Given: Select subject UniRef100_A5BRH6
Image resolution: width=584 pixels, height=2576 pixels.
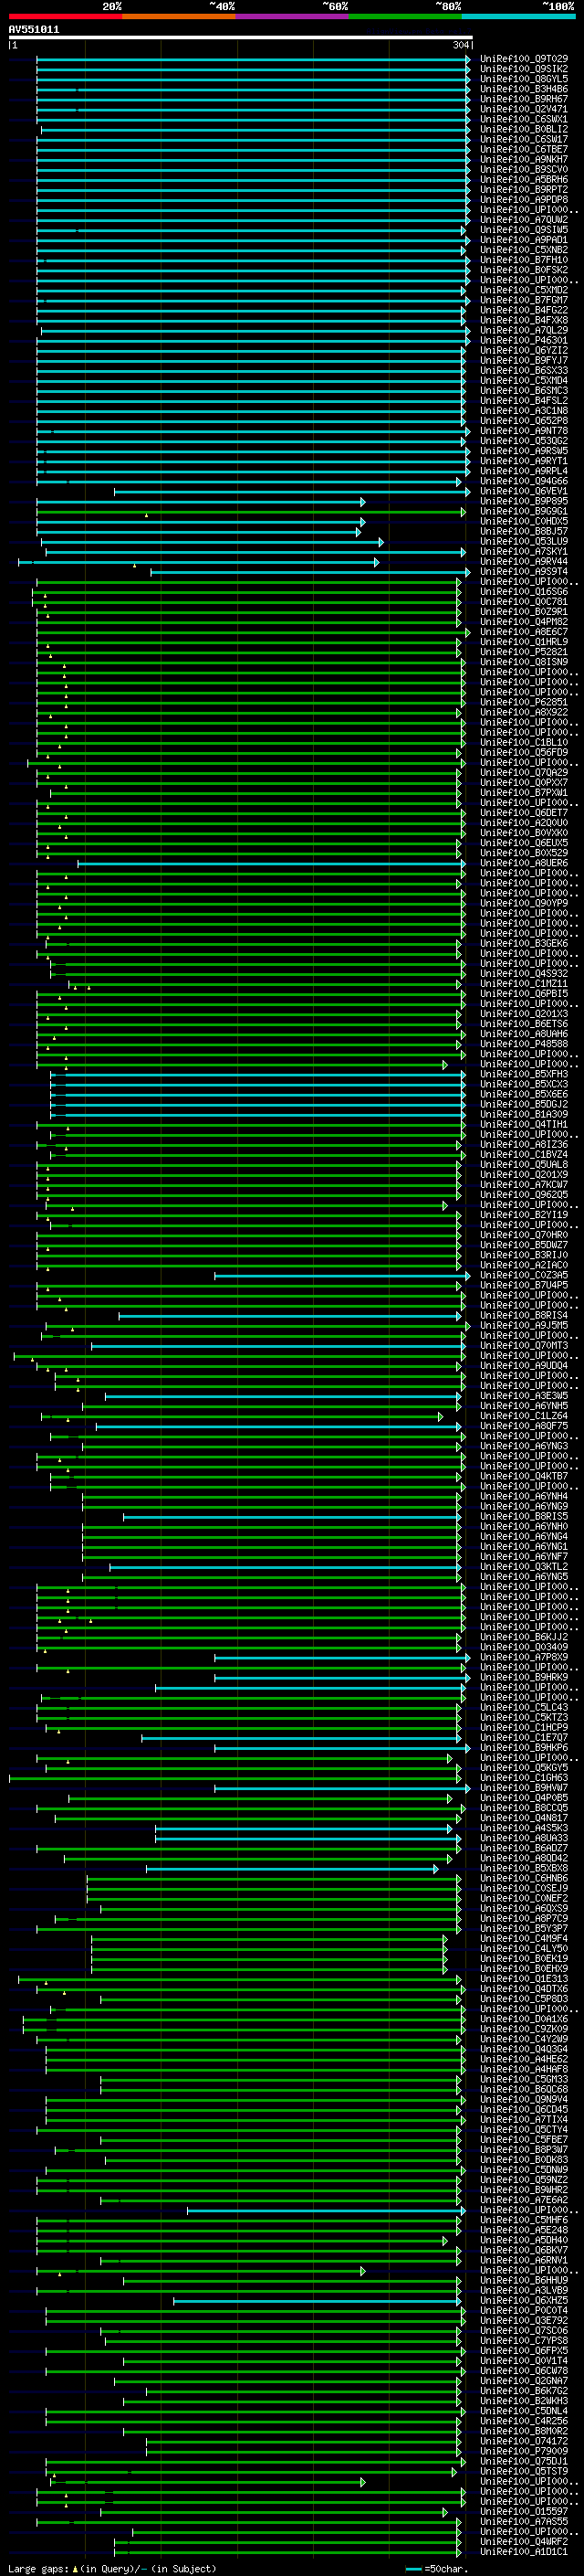Looking at the screenshot, I should click(x=523, y=180).
